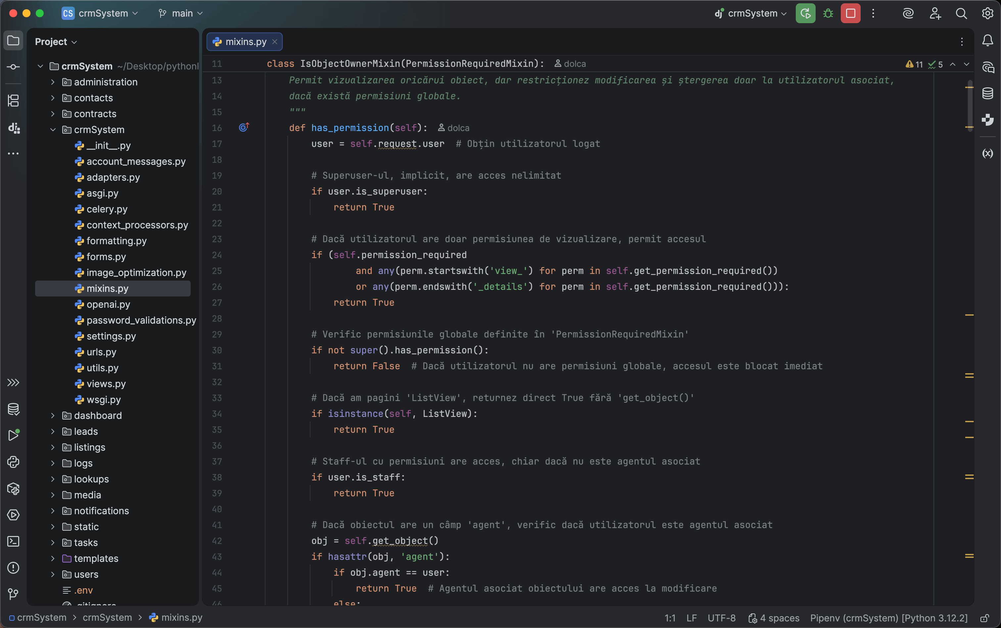Switch to the mixins.py editor tab
Viewport: 1001px width, 628px height.
tap(244, 42)
